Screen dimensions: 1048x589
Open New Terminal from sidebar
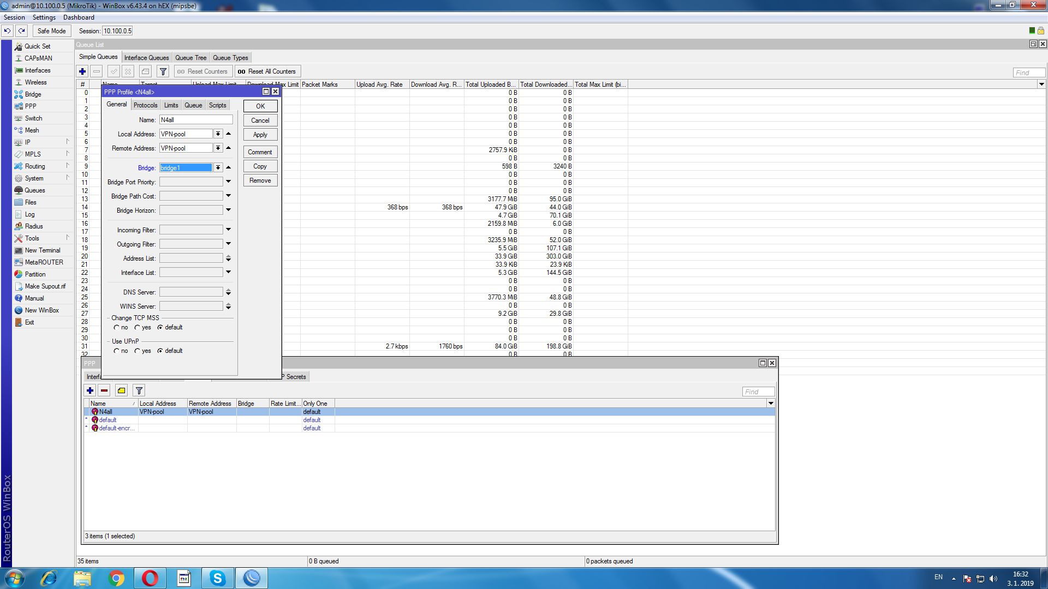tap(43, 250)
